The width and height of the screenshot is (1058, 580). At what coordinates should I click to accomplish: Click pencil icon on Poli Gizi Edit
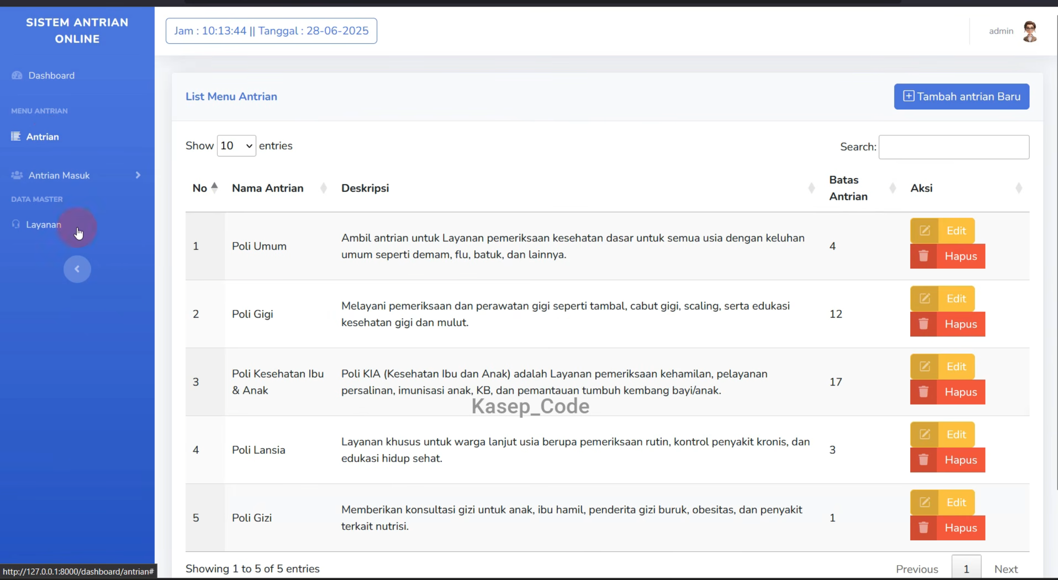point(925,502)
